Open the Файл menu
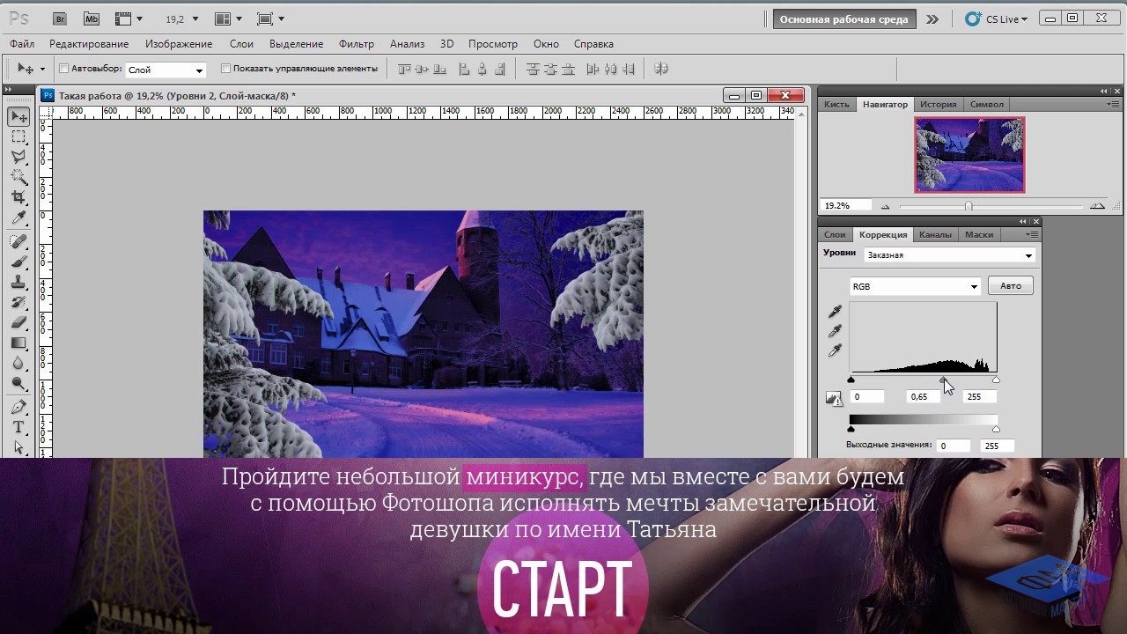The image size is (1127, 634). (x=22, y=44)
